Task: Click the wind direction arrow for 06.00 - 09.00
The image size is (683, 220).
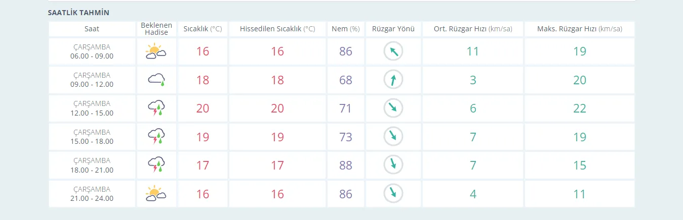Action: point(393,51)
